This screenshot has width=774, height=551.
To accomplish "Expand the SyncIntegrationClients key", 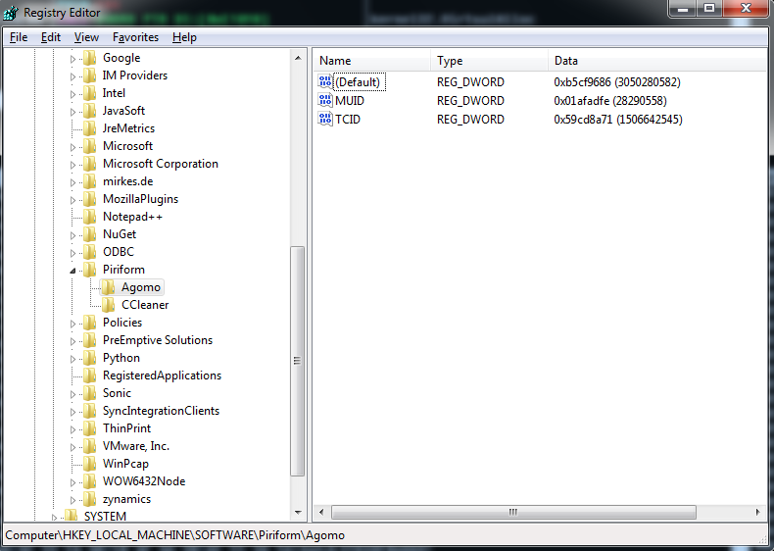I will (x=73, y=412).
